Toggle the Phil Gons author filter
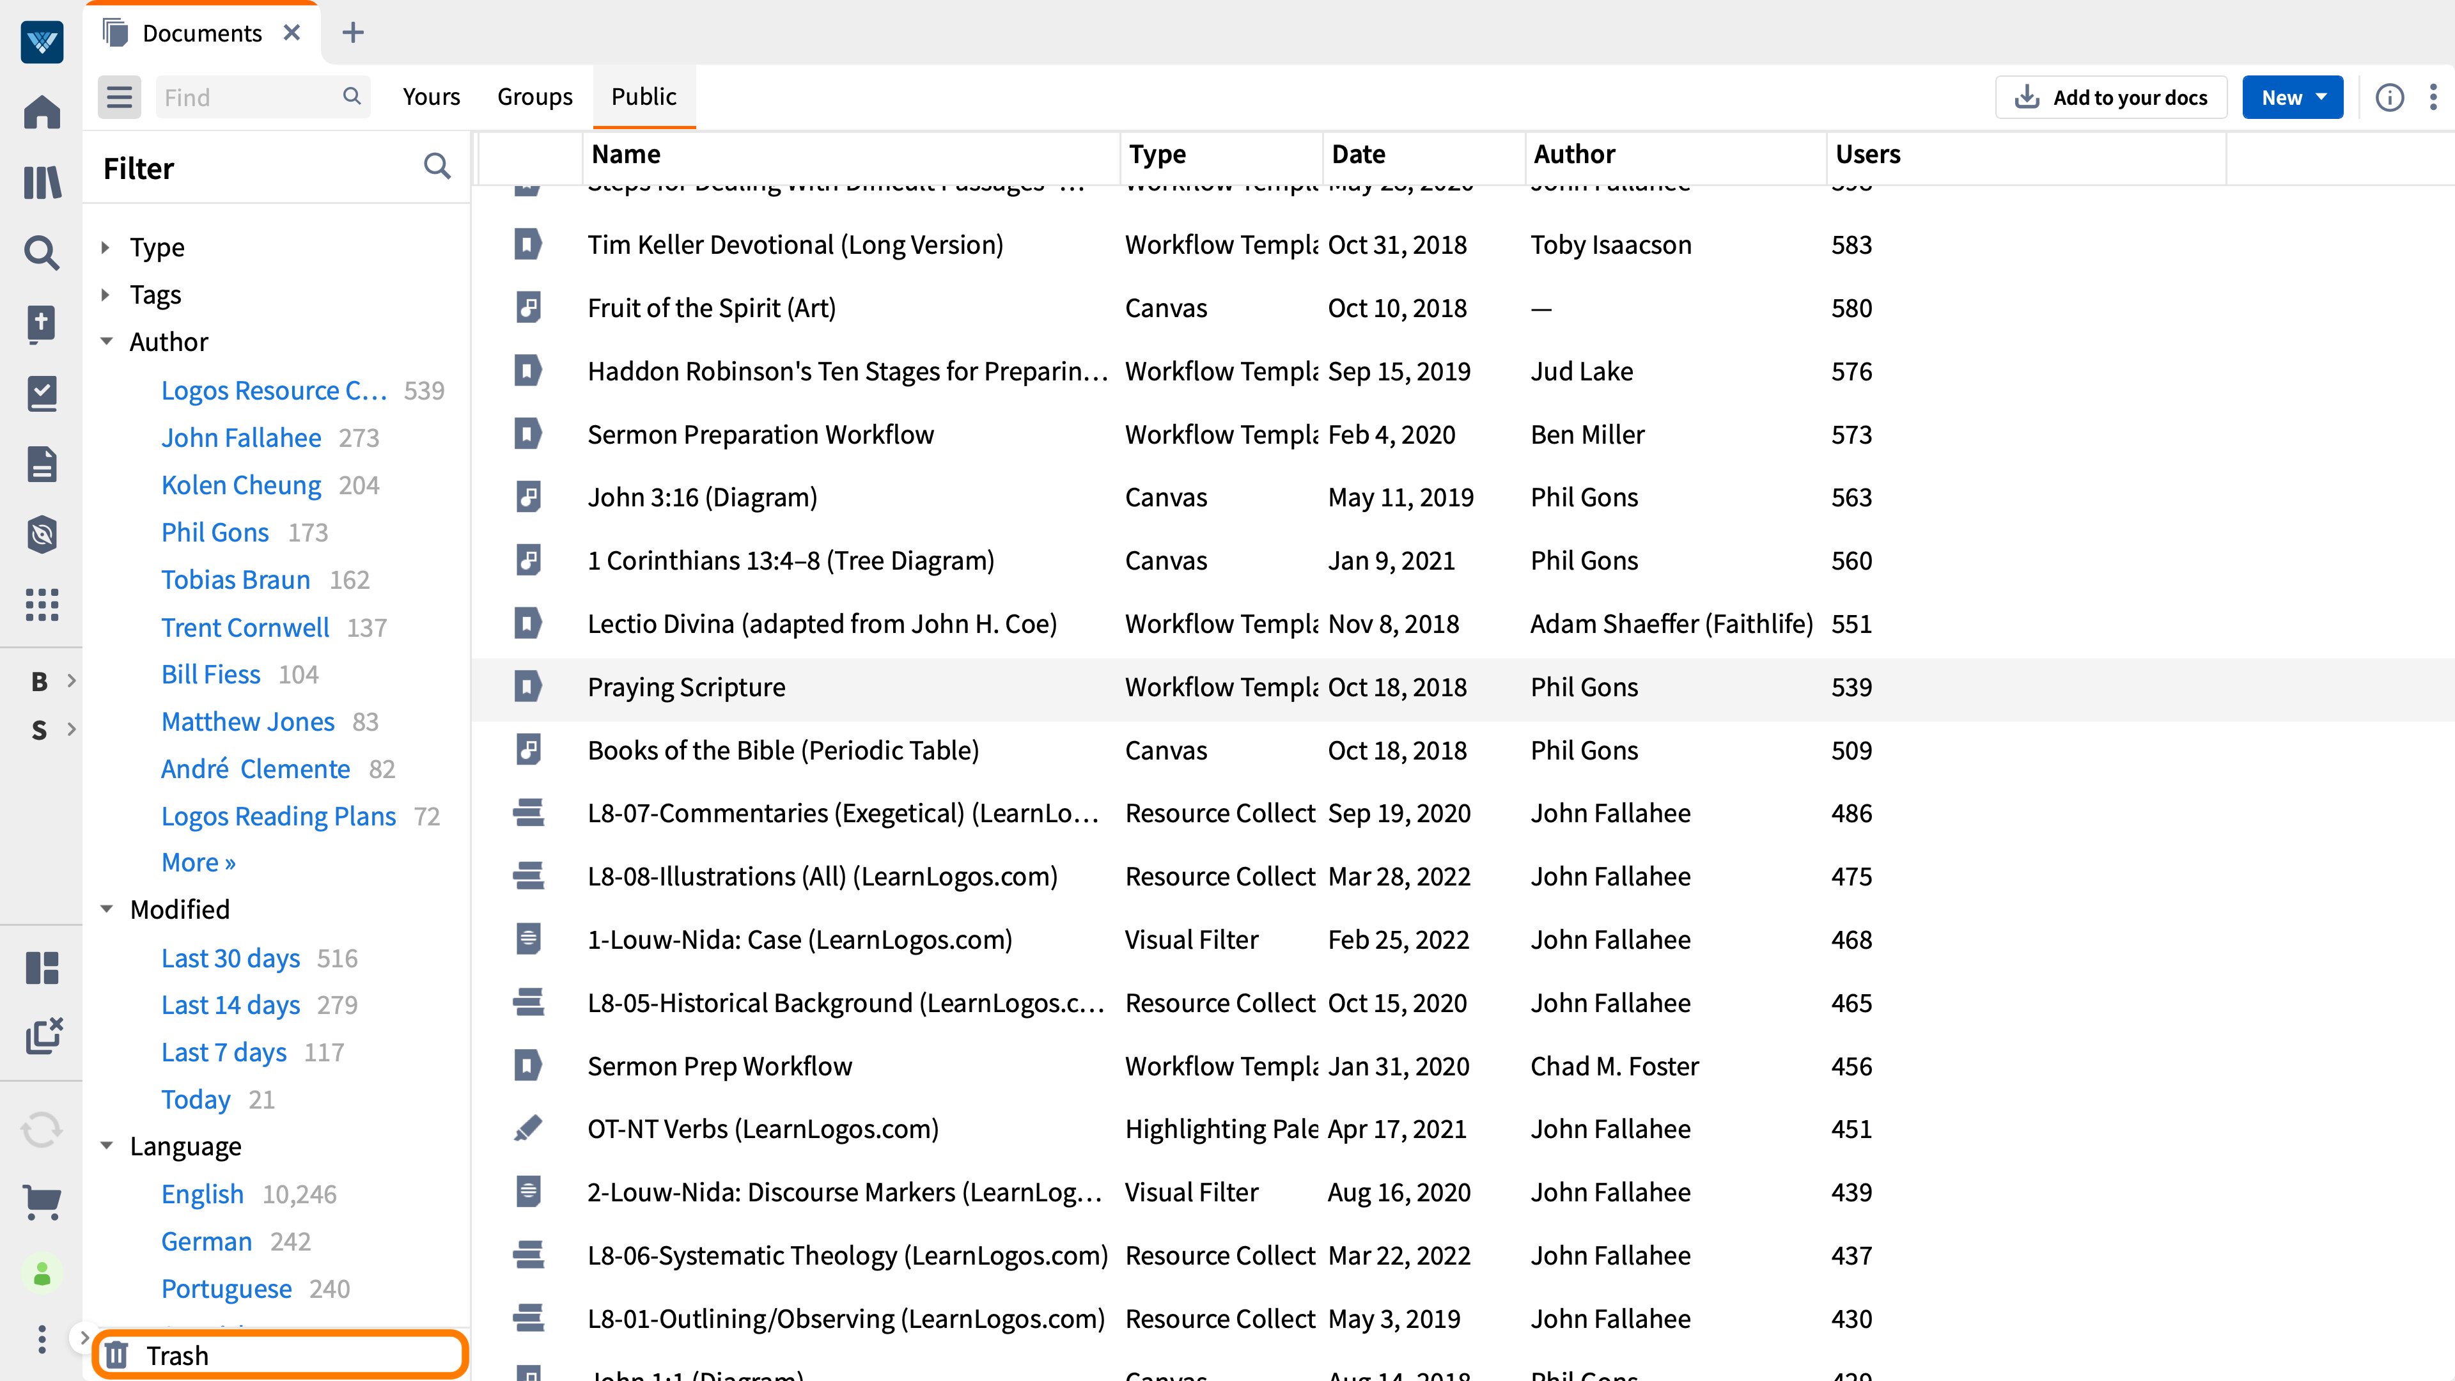 click(215, 532)
